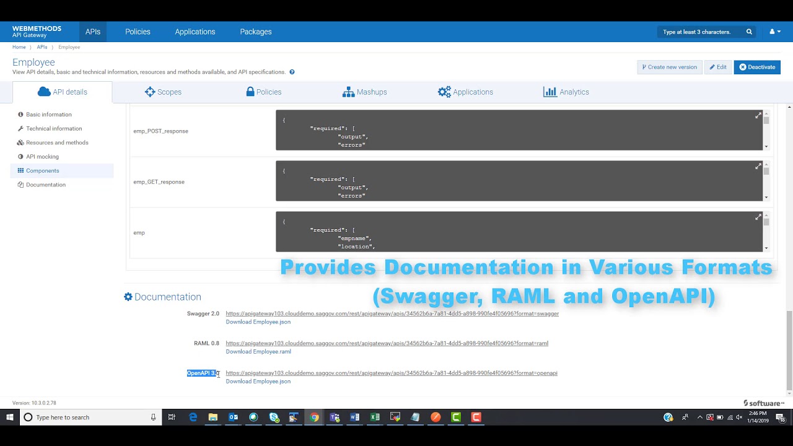This screenshot has height=446, width=793.
Task: Click the webMethods API Gateway logo
Action: coord(37,32)
